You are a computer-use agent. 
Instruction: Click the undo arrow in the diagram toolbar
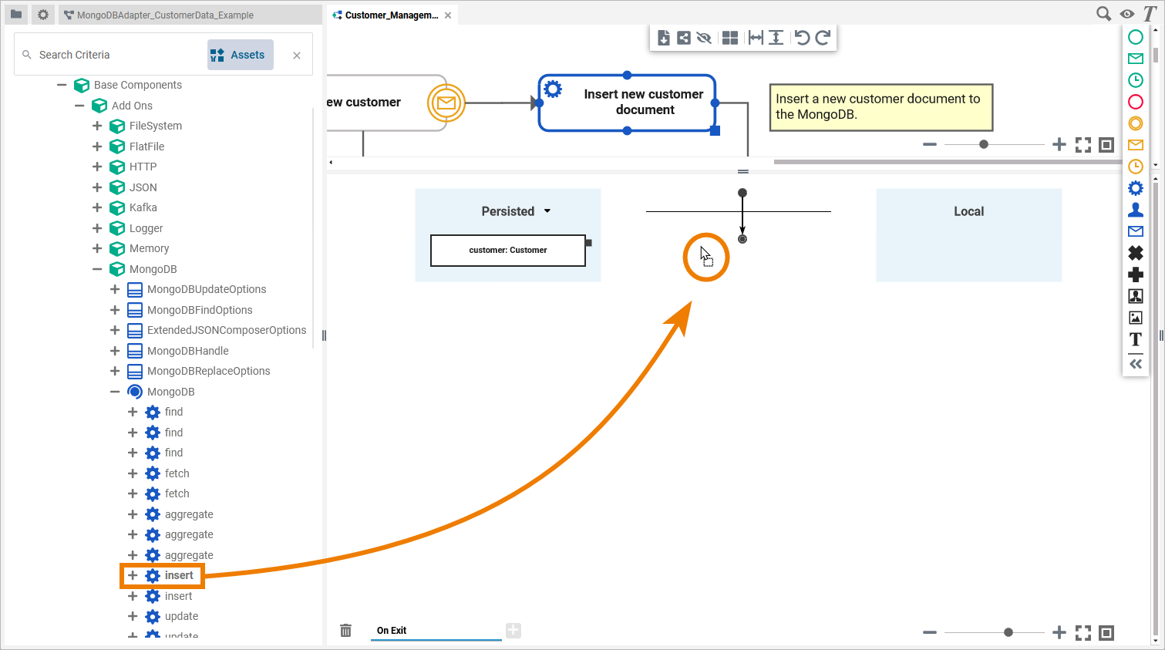pos(802,38)
